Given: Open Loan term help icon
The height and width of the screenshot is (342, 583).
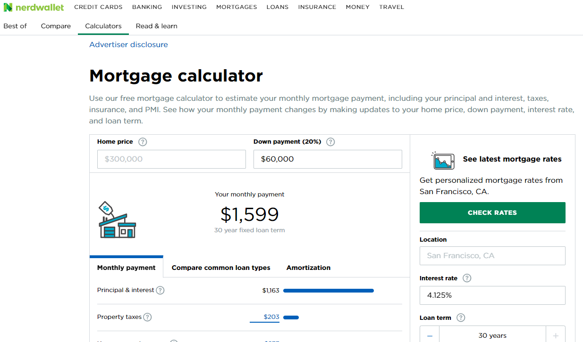Looking at the screenshot, I should pos(461,318).
